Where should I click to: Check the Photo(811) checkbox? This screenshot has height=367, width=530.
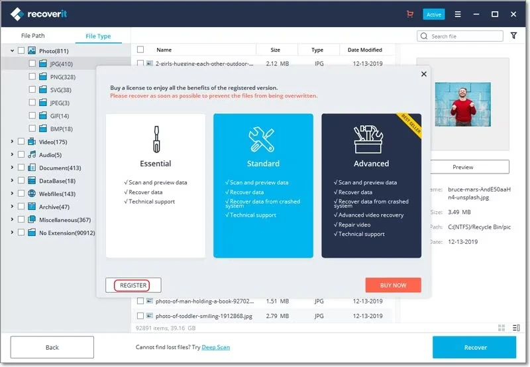pyautogui.click(x=21, y=50)
